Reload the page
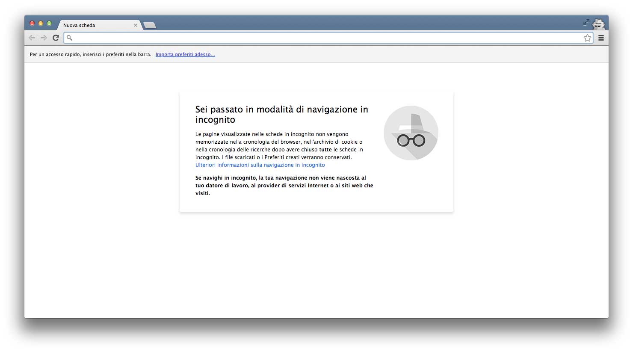633x352 pixels. tap(56, 38)
